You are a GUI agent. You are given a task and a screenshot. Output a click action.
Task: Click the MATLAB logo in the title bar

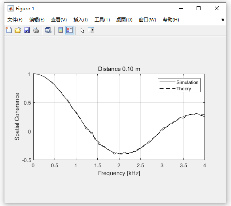(x=10, y=8)
